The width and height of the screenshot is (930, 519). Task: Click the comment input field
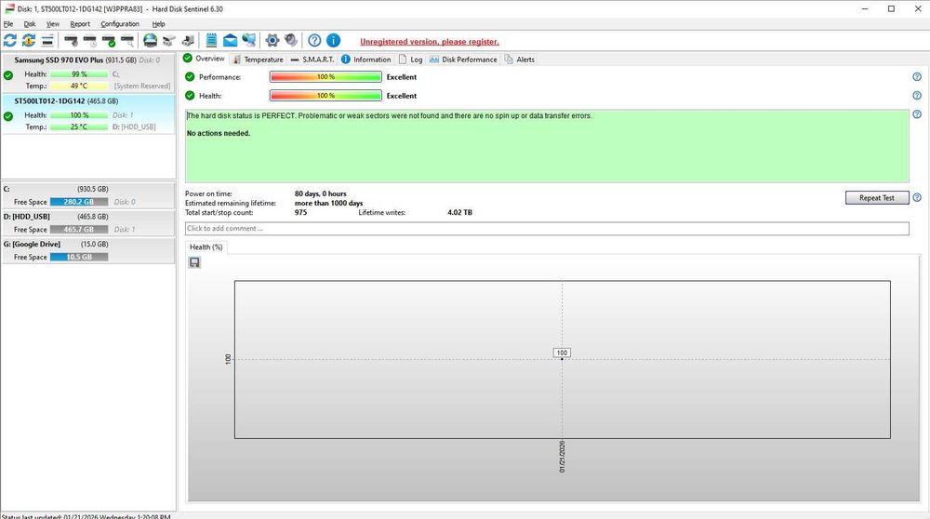[x=547, y=229]
